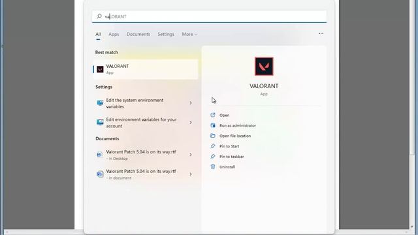Switch to the Documents tab
The width and height of the screenshot is (418, 235).
pyautogui.click(x=138, y=34)
